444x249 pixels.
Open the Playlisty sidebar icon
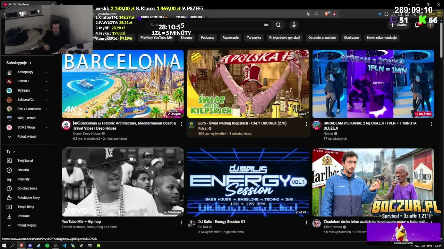pyautogui.click(x=9, y=179)
